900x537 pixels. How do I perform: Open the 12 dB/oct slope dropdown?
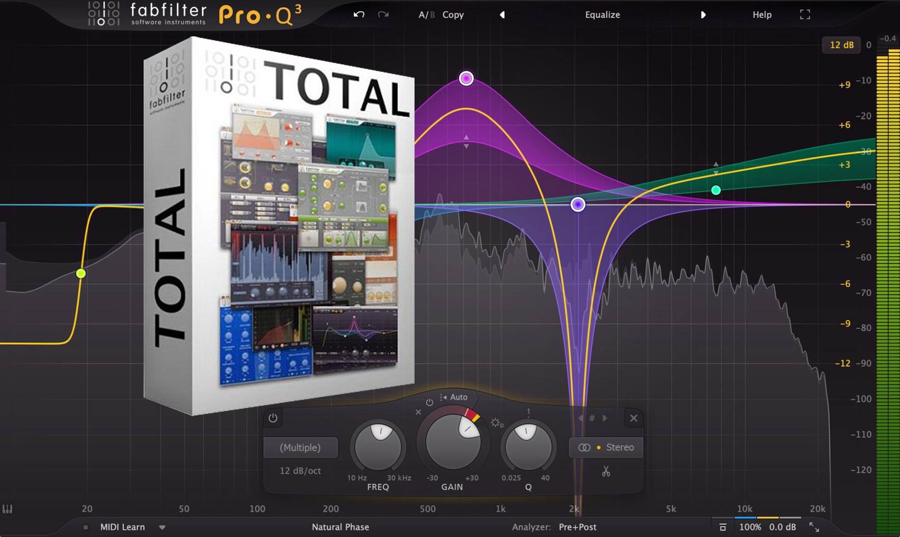tap(300, 471)
